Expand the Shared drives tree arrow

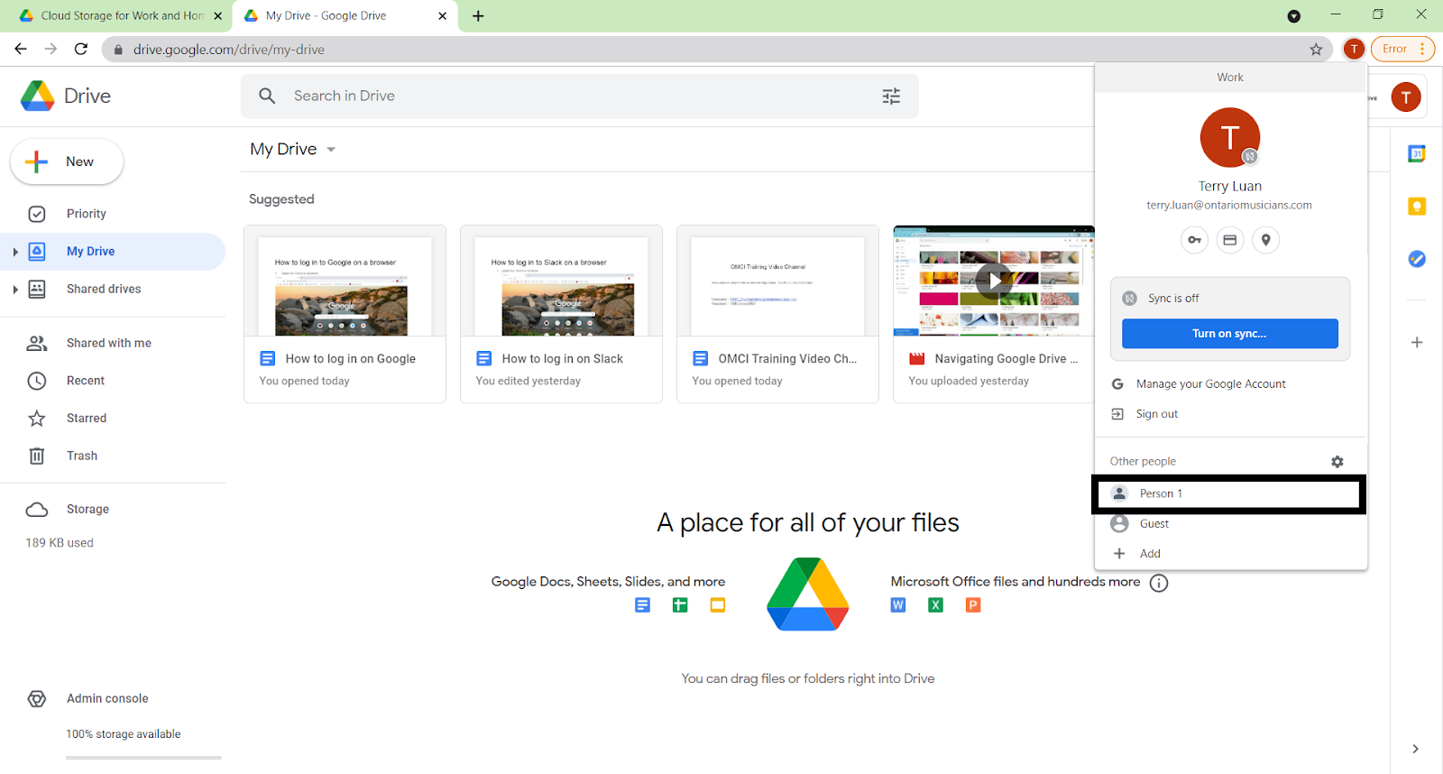pos(15,290)
